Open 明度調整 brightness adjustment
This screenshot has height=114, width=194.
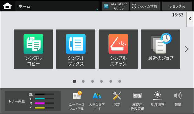[158, 99]
